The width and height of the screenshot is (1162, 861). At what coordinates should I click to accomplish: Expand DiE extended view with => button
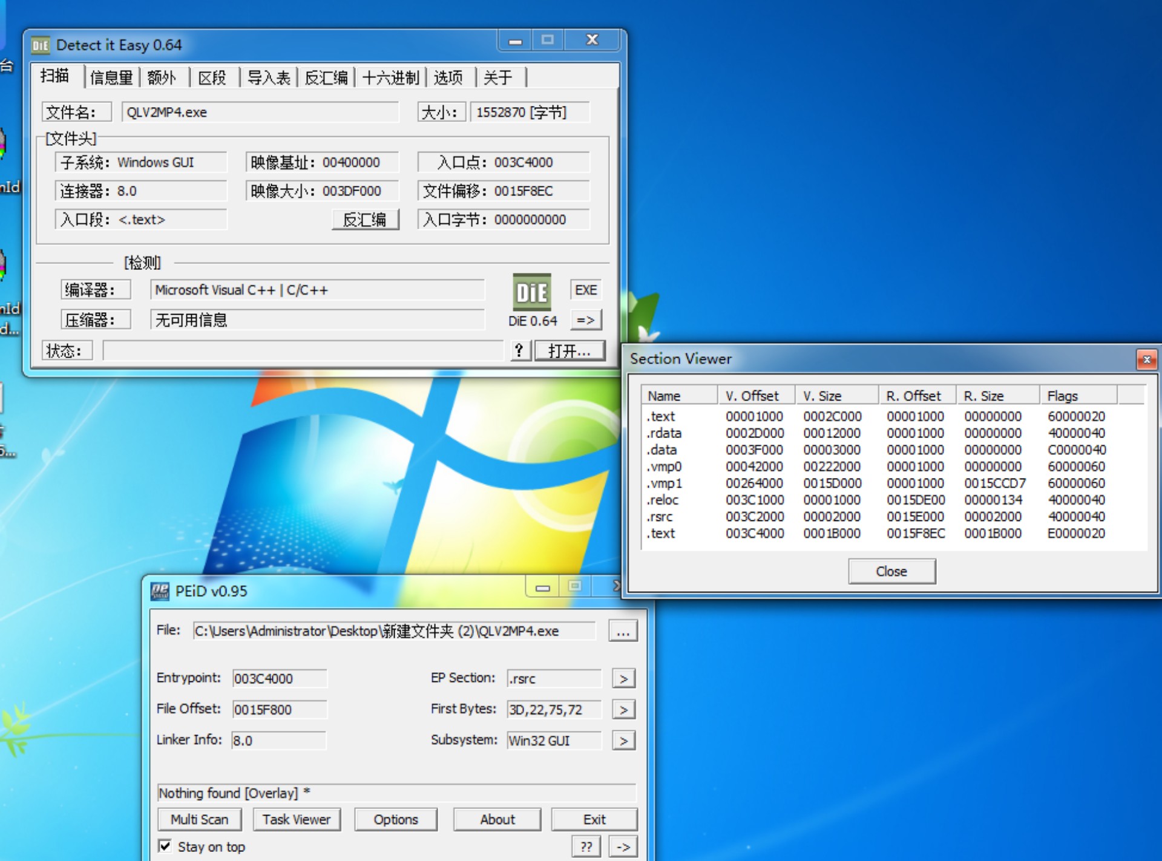[x=585, y=320]
